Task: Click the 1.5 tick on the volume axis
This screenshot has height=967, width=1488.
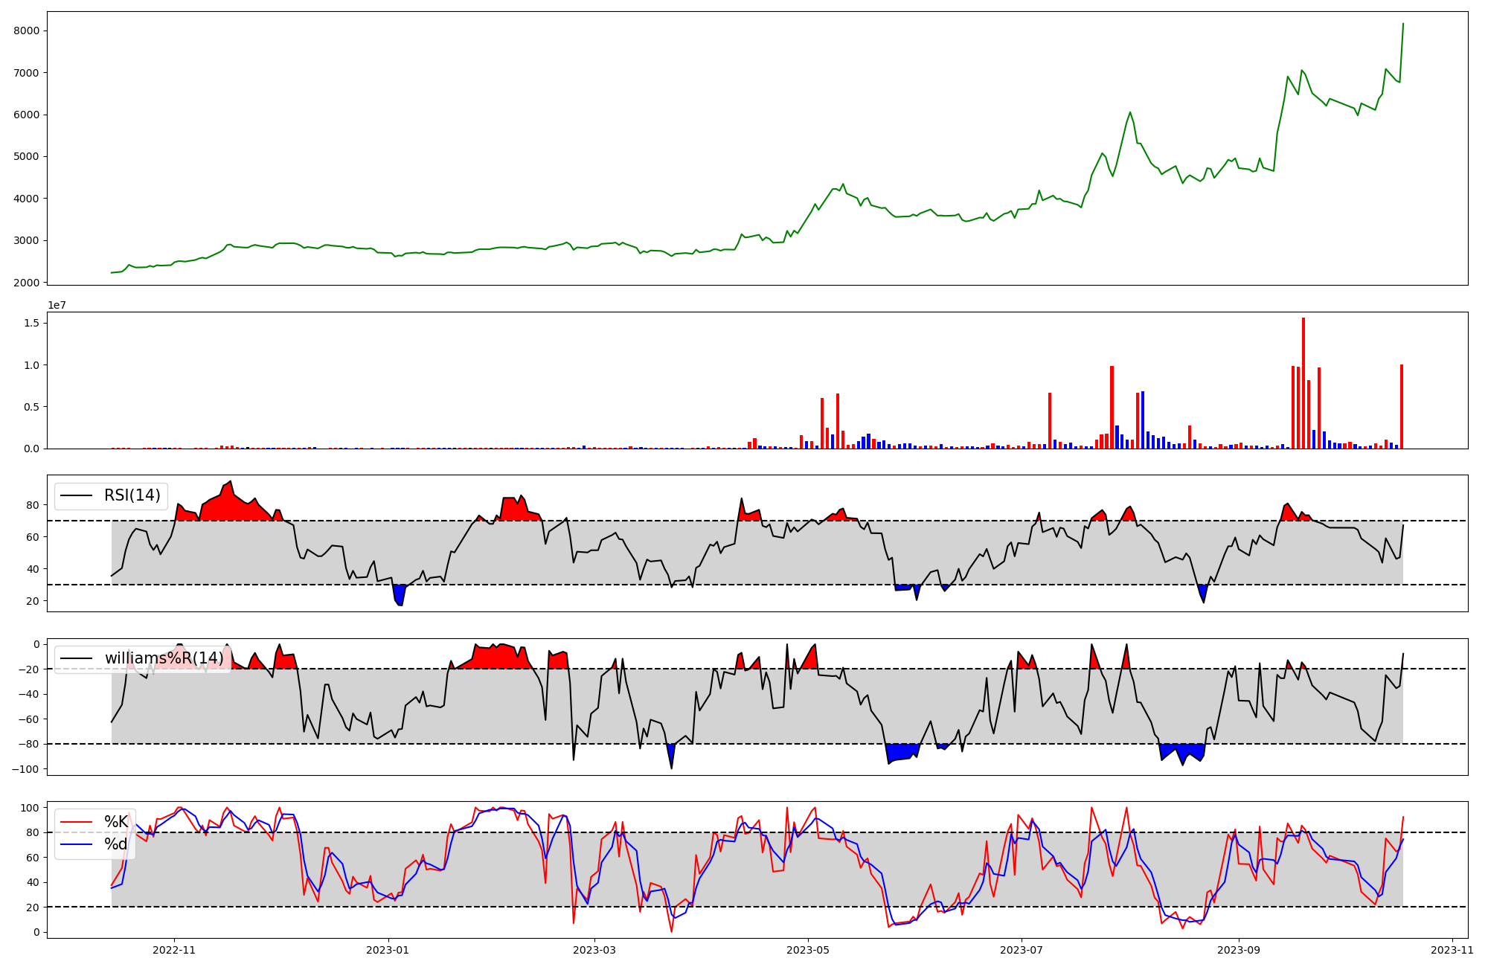Action: 32,323
